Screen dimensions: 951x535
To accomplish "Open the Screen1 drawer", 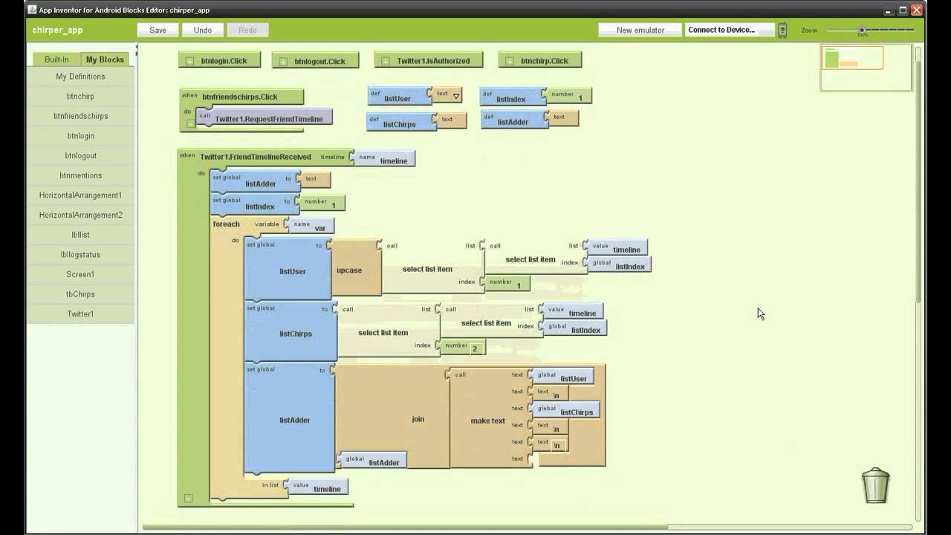I will (80, 274).
